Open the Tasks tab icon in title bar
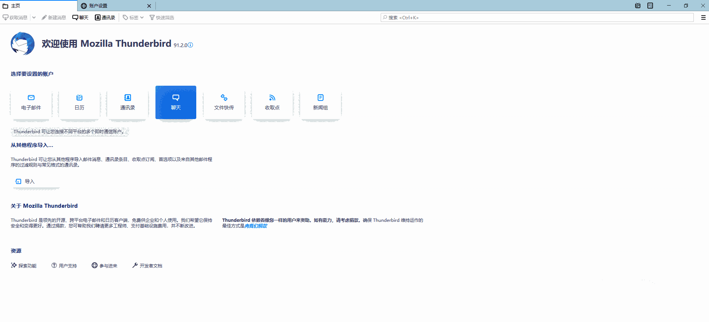Image resolution: width=709 pixels, height=322 pixels. (650, 6)
